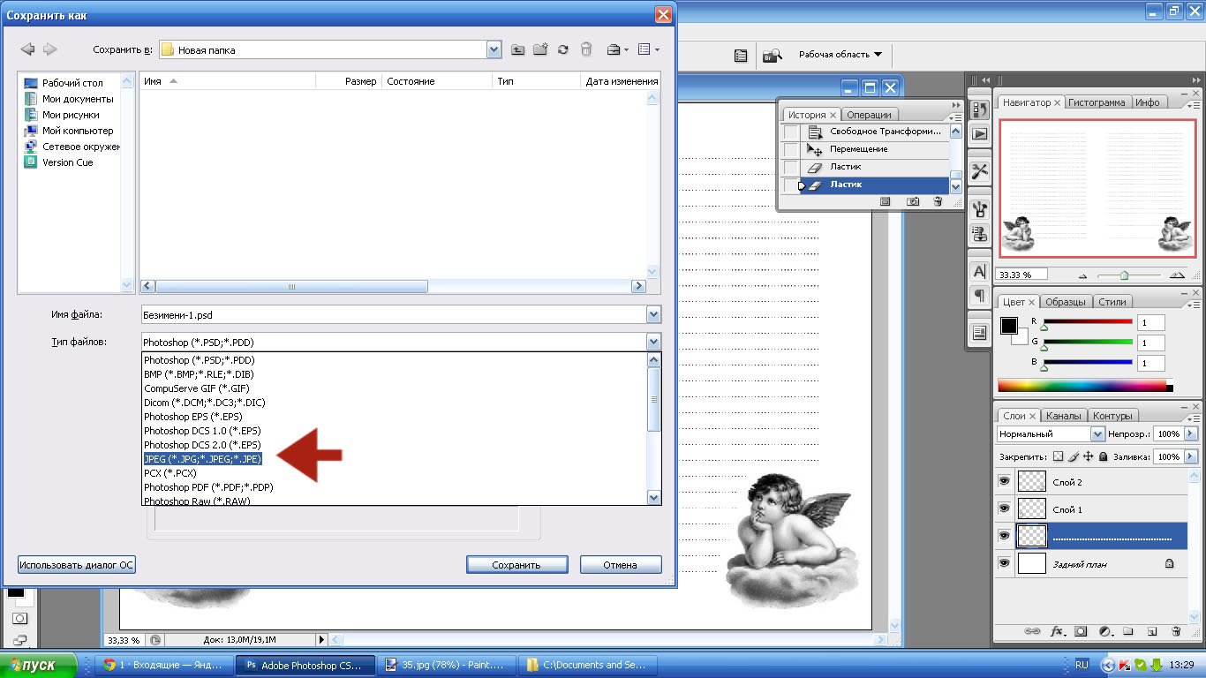This screenshot has height=678, width=1206.
Task: Open Brushes dock icon
Action: [979, 209]
